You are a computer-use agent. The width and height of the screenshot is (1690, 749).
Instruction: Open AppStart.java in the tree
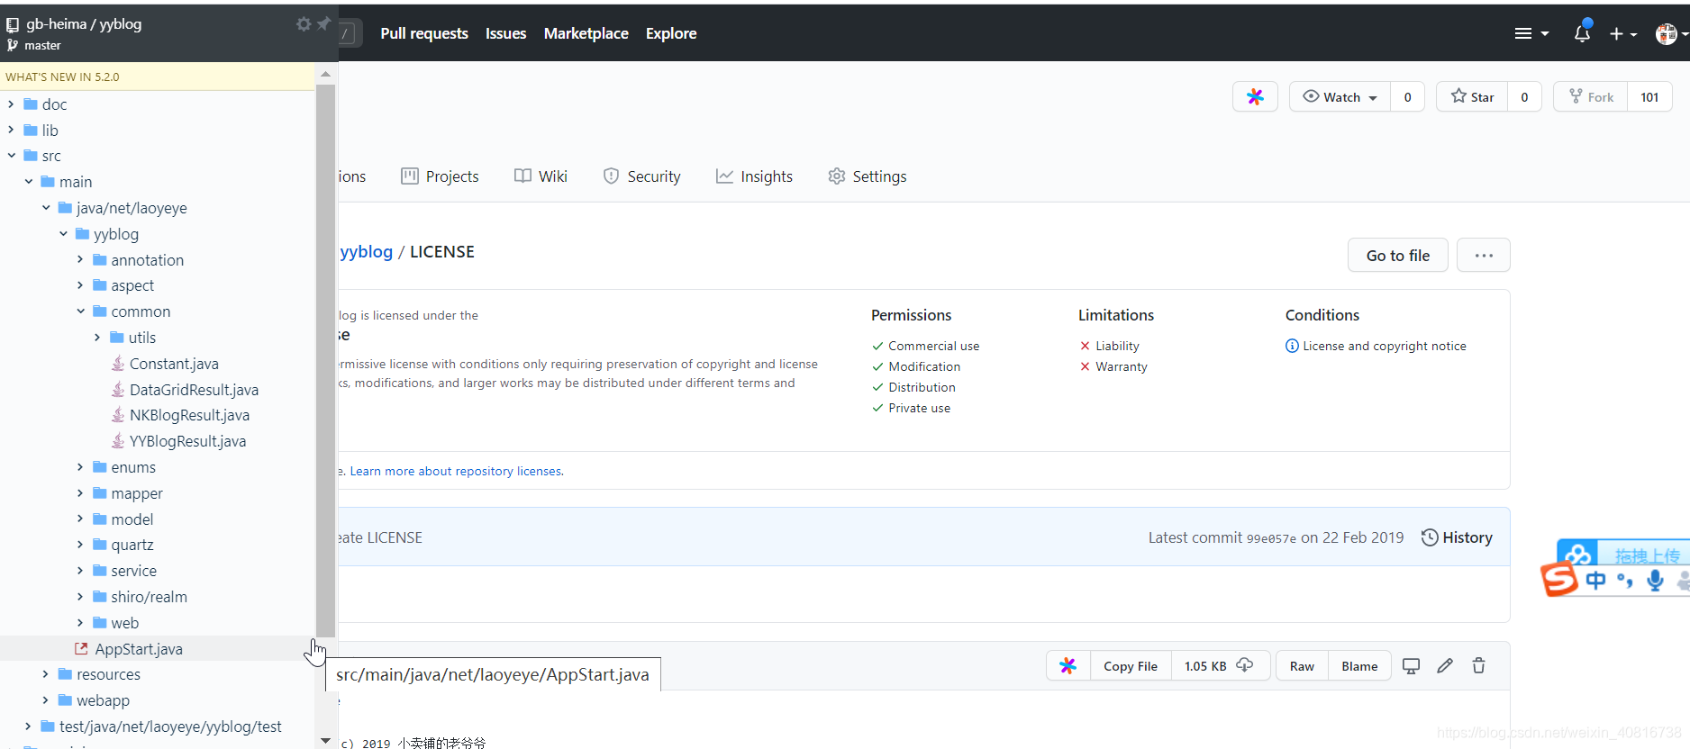tap(139, 649)
